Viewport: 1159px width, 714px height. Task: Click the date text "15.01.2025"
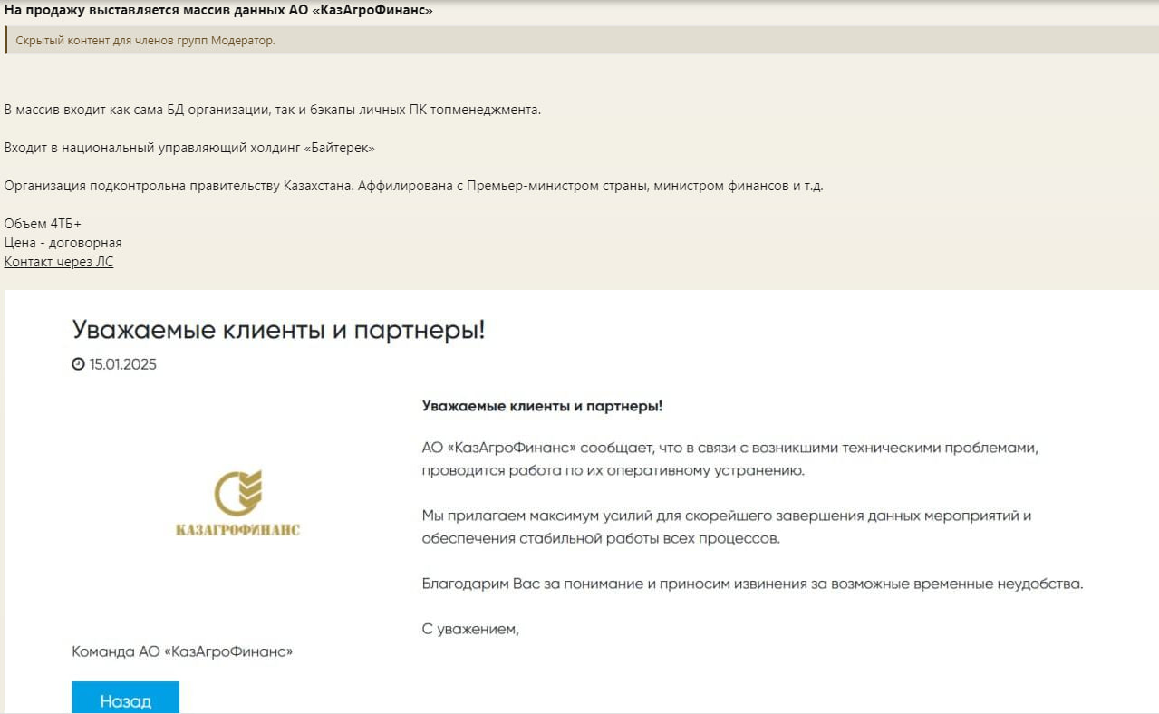(x=123, y=364)
